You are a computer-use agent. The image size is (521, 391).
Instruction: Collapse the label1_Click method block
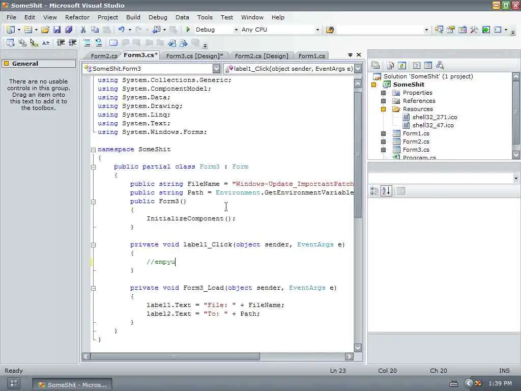94,245
